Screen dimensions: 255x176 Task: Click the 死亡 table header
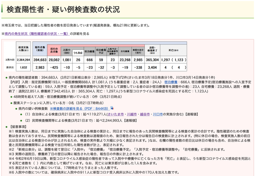tap(173, 50)
